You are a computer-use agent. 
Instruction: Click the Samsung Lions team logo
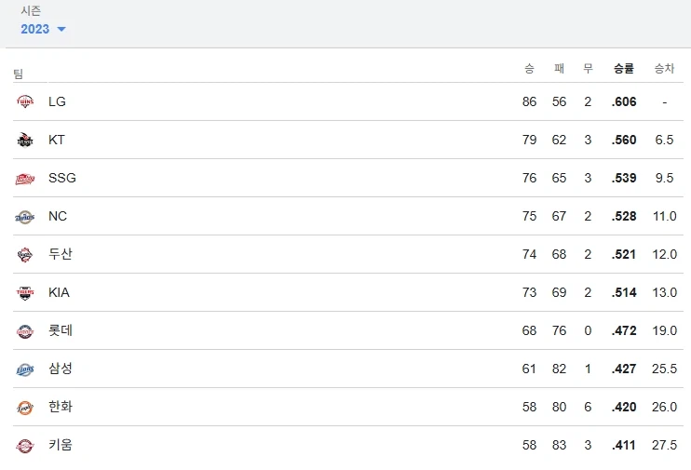(x=24, y=369)
